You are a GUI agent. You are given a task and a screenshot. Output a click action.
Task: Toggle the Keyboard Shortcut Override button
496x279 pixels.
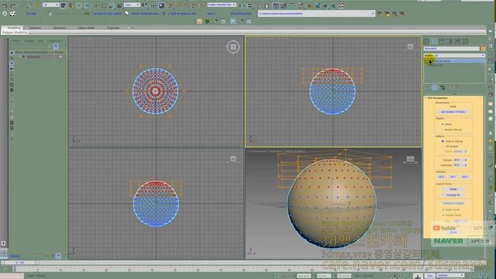[x=161, y=5]
